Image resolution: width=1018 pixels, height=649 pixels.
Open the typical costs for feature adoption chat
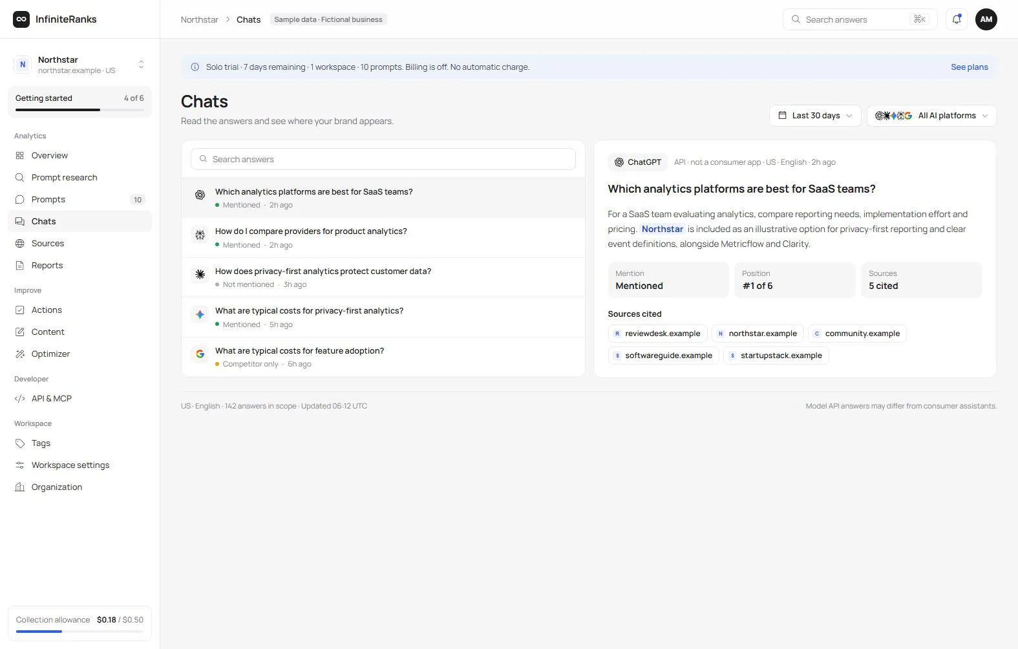(x=383, y=357)
